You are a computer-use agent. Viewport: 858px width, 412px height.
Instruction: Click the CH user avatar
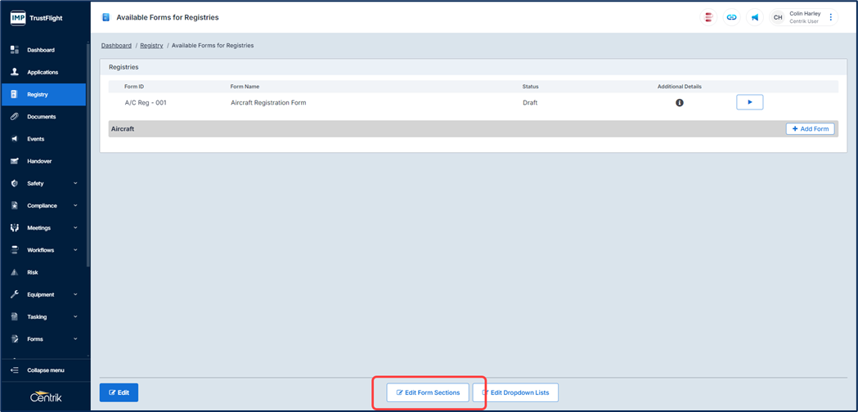pos(778,17)
